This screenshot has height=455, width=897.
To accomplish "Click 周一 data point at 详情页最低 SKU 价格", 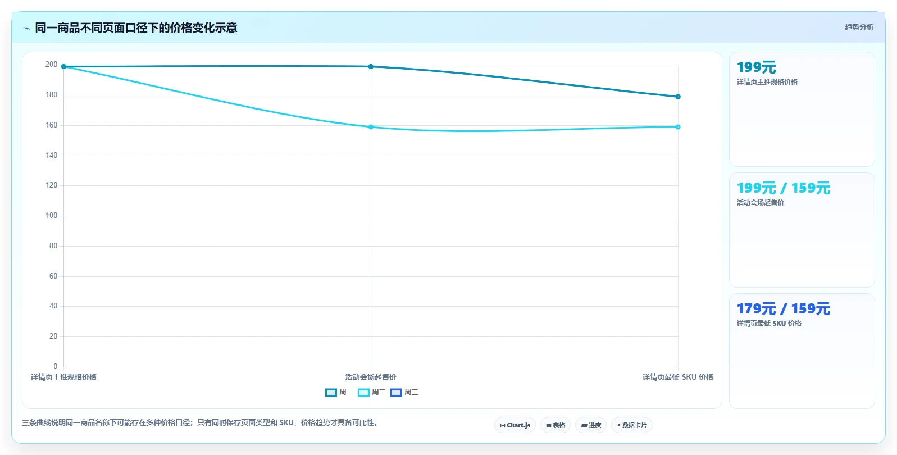I will point(678,97).
